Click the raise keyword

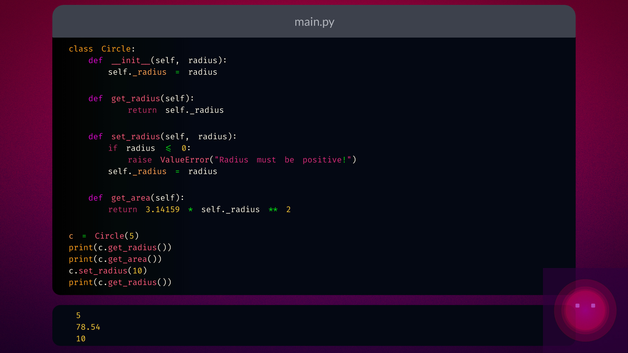click(x=140, y=160)
